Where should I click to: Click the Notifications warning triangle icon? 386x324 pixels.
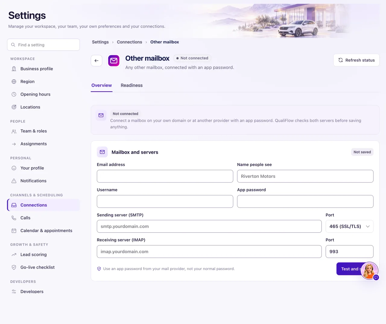tap(14, 181)
